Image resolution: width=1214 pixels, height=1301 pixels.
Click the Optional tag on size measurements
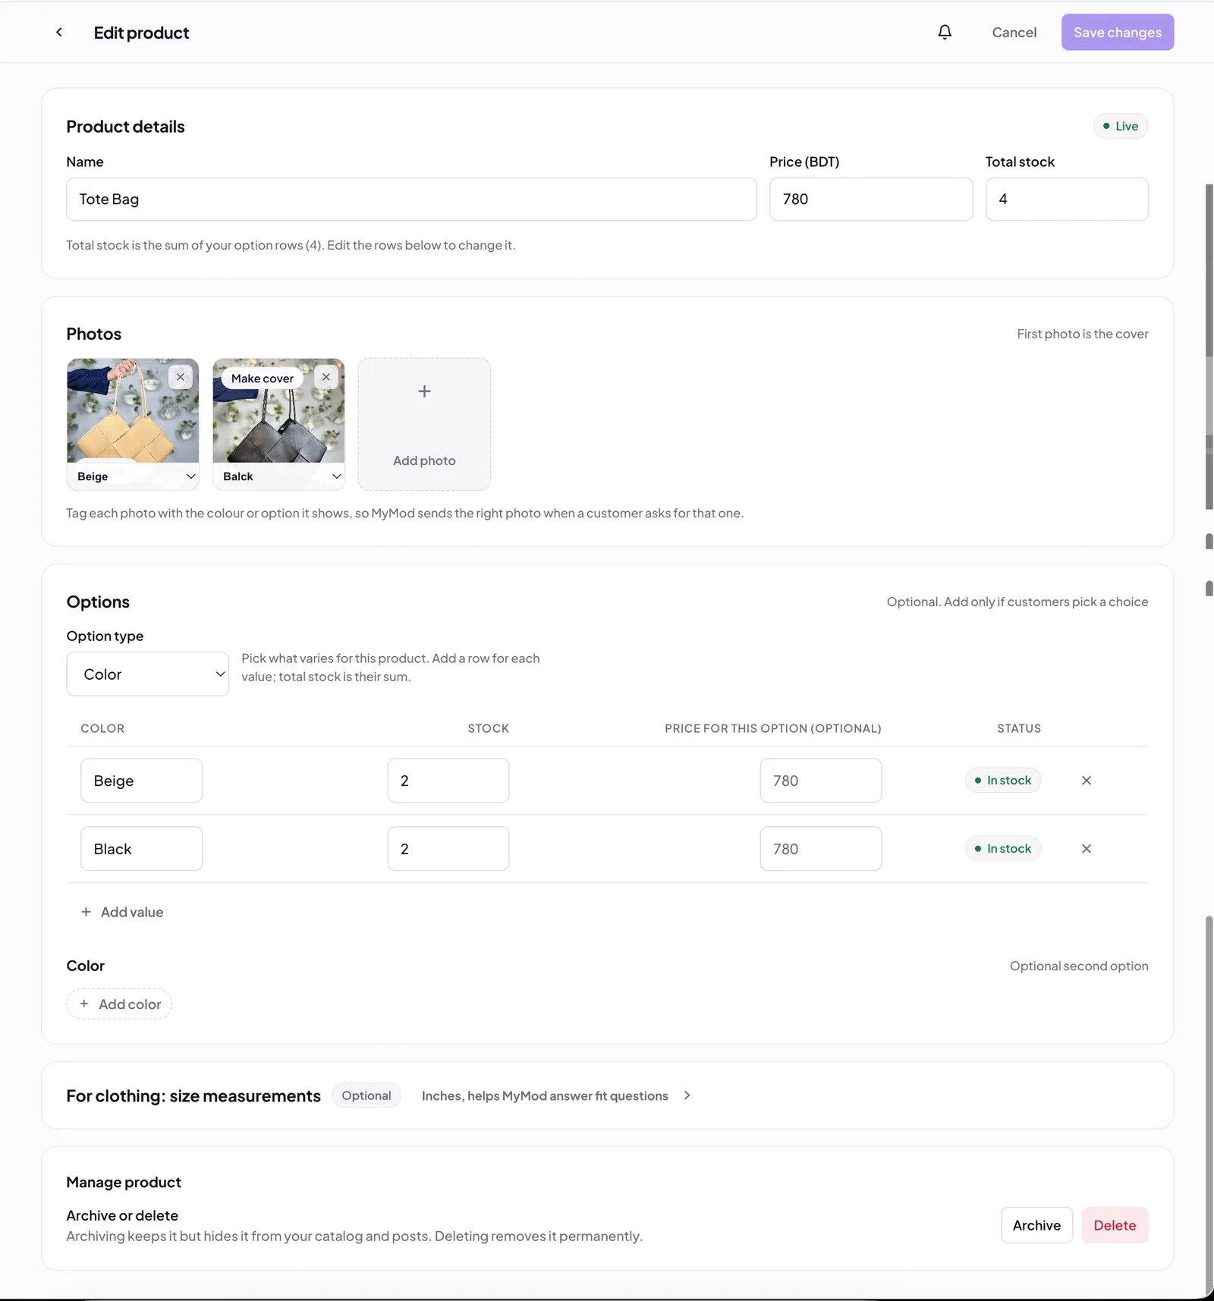pos(366,1095)
